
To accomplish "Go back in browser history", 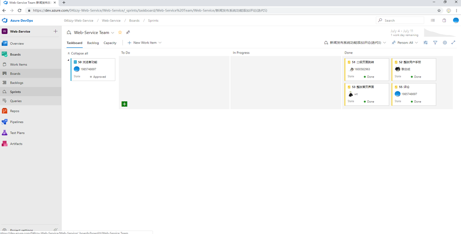I will (4, 10).
